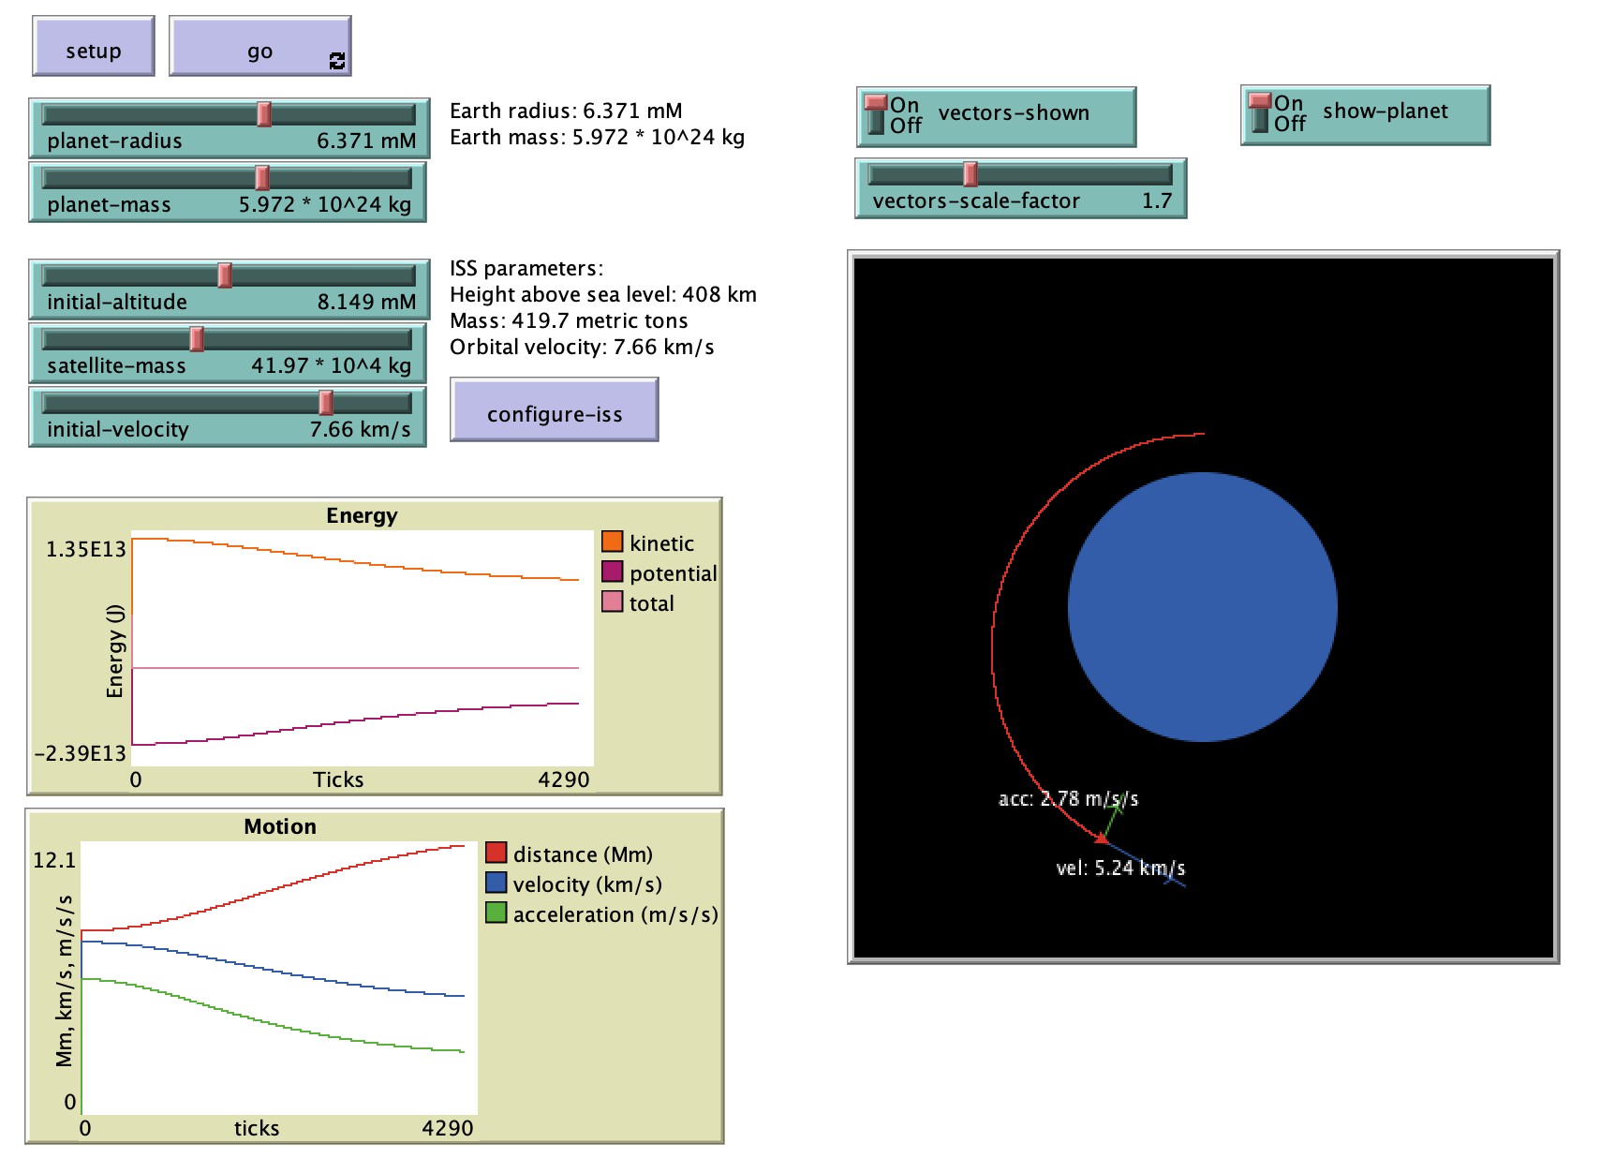
Task: Select the potential legend color box
Action: 614,572
